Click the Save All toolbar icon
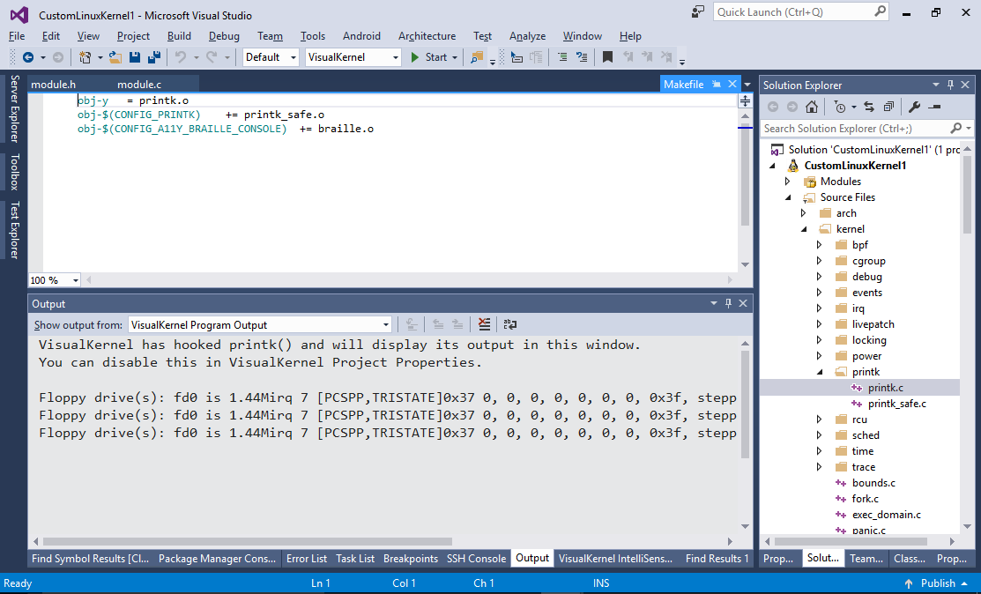The width and height of the screenshot is (981, 594). 154,57
